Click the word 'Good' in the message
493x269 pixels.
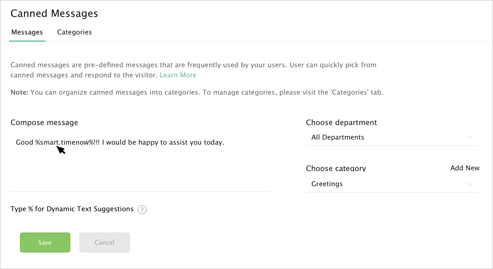(x=24, y=142)
